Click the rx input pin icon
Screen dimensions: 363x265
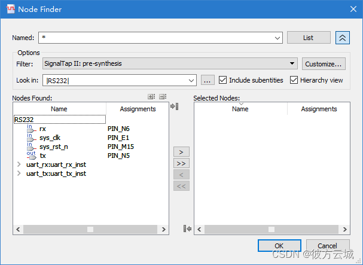coord(32,129)
